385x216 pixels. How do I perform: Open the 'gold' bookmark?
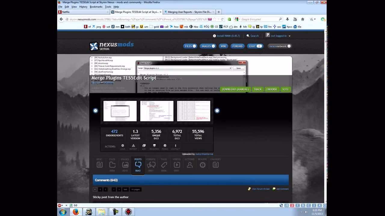click(x=154, y=27)
